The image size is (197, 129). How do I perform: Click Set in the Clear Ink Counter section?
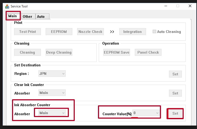pyautogui.click(x=175, y=93)
